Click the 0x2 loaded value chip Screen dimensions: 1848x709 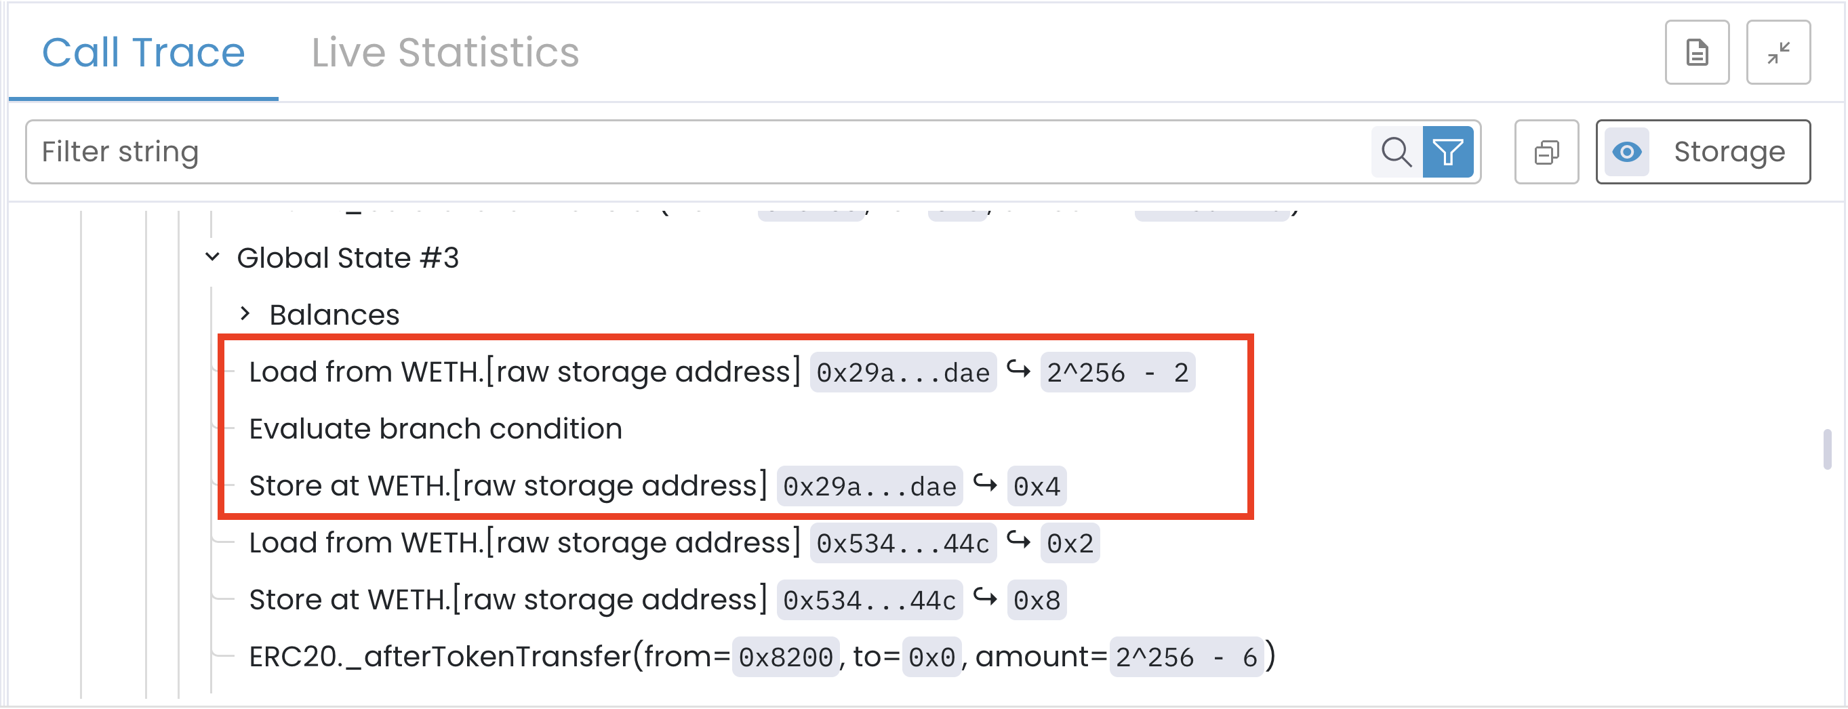tap(1069, 543)
